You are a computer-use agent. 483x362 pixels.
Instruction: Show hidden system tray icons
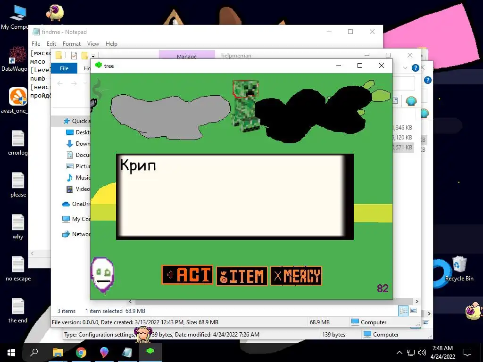pyautogui.click(x=399, y=353)
